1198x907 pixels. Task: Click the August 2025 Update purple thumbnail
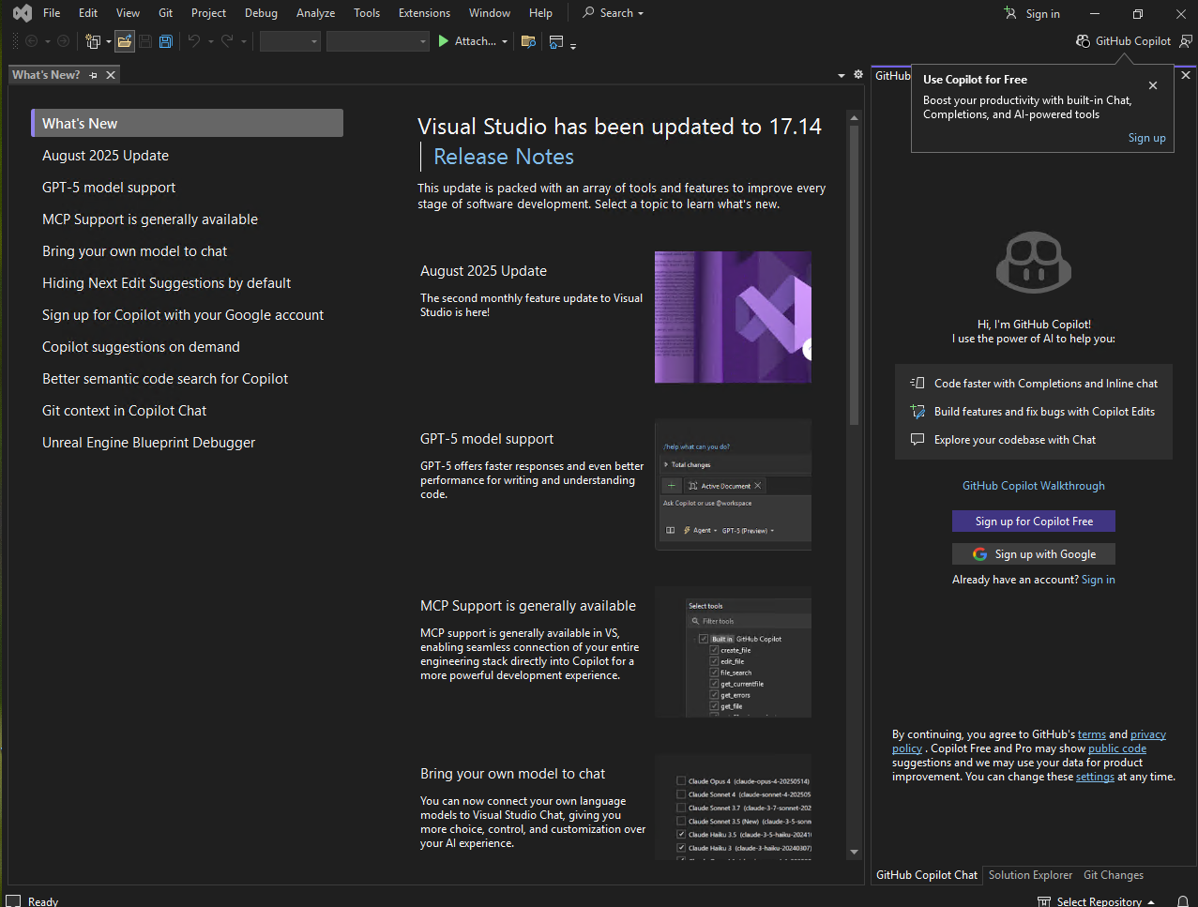pos(733,317)
